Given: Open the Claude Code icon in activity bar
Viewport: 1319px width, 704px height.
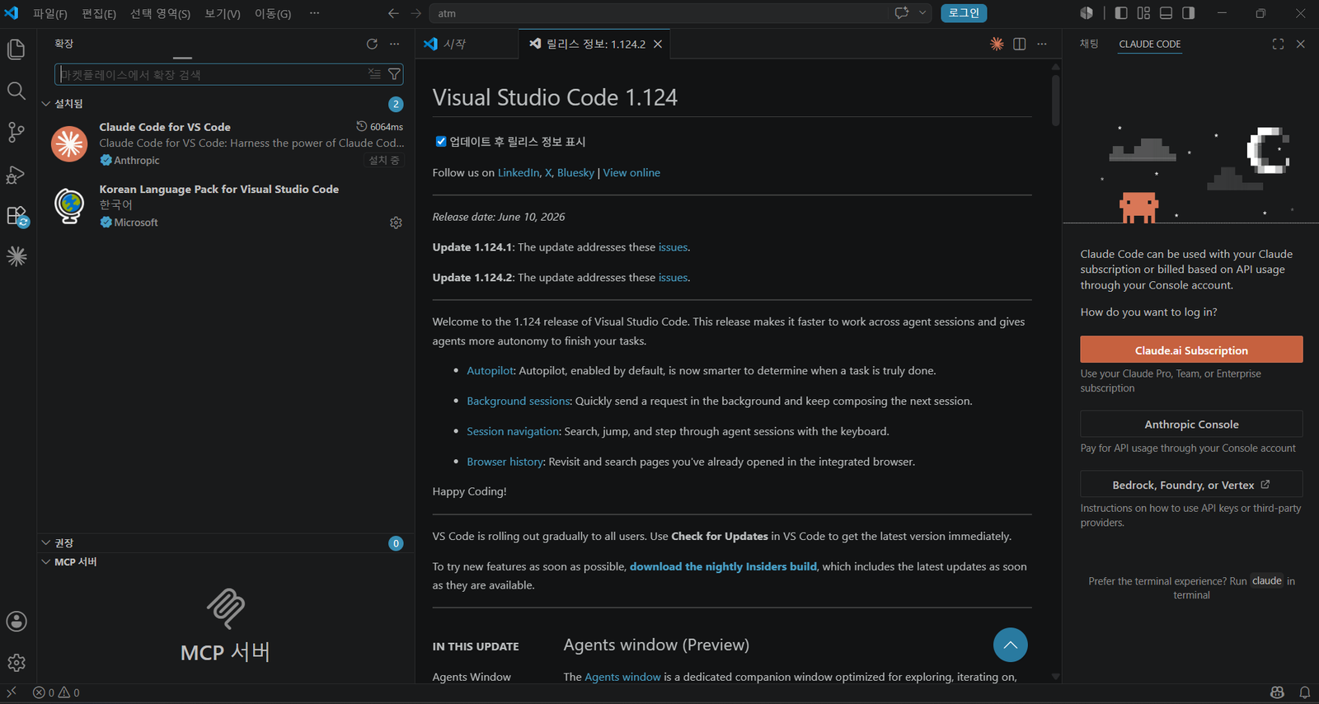Looking at the screenshot, I should [x=16, y=256].
